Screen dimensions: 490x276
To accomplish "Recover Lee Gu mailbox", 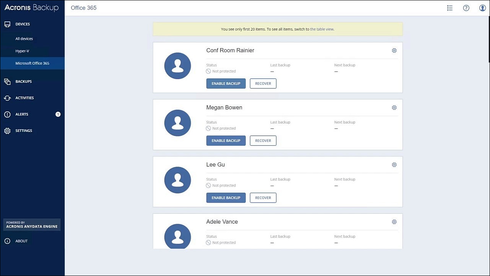I will coord(263,198).
